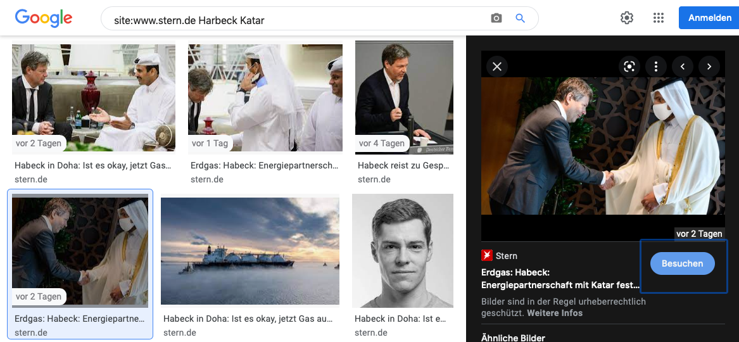Activate Google Lens visual search icon
Screen dimensions: 739x342
tap(629, 66)
